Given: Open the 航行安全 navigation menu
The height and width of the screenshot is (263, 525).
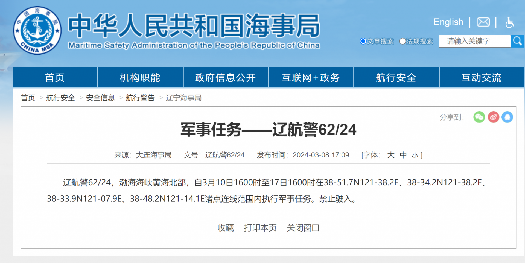Looking at the screenshot, I should coord(396,78).
